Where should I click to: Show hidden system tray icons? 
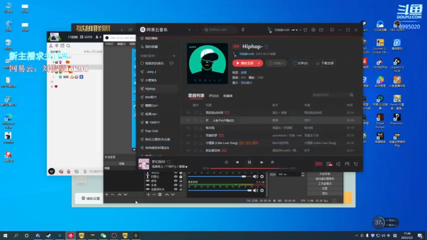pyautogui.click(x=357, y=236)
